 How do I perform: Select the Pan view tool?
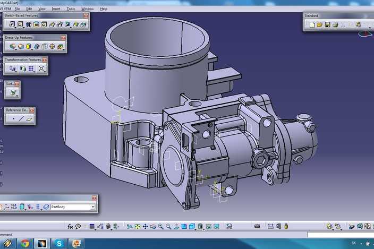coord(145,227)
